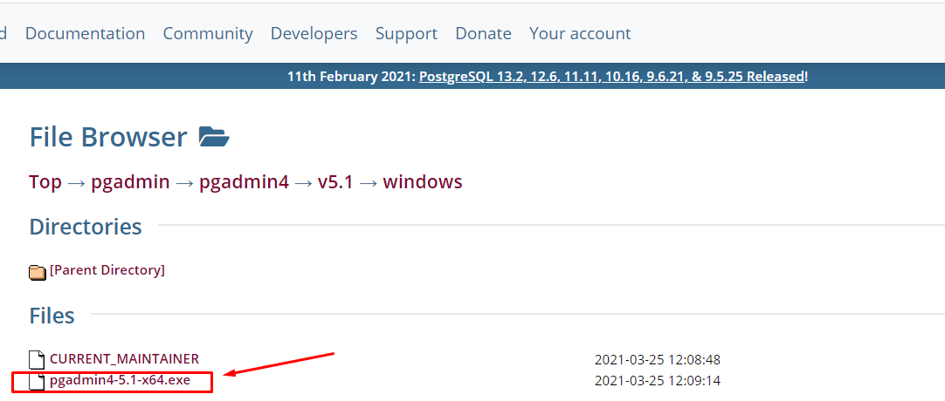Open Your account page
The image size is (945, 401).
[x=580, y=34]
